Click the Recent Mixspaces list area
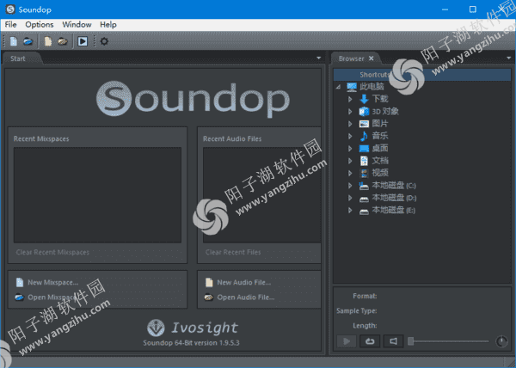Image resolution: width=516 pixels, height=368 pixels. tap(97, 195)
